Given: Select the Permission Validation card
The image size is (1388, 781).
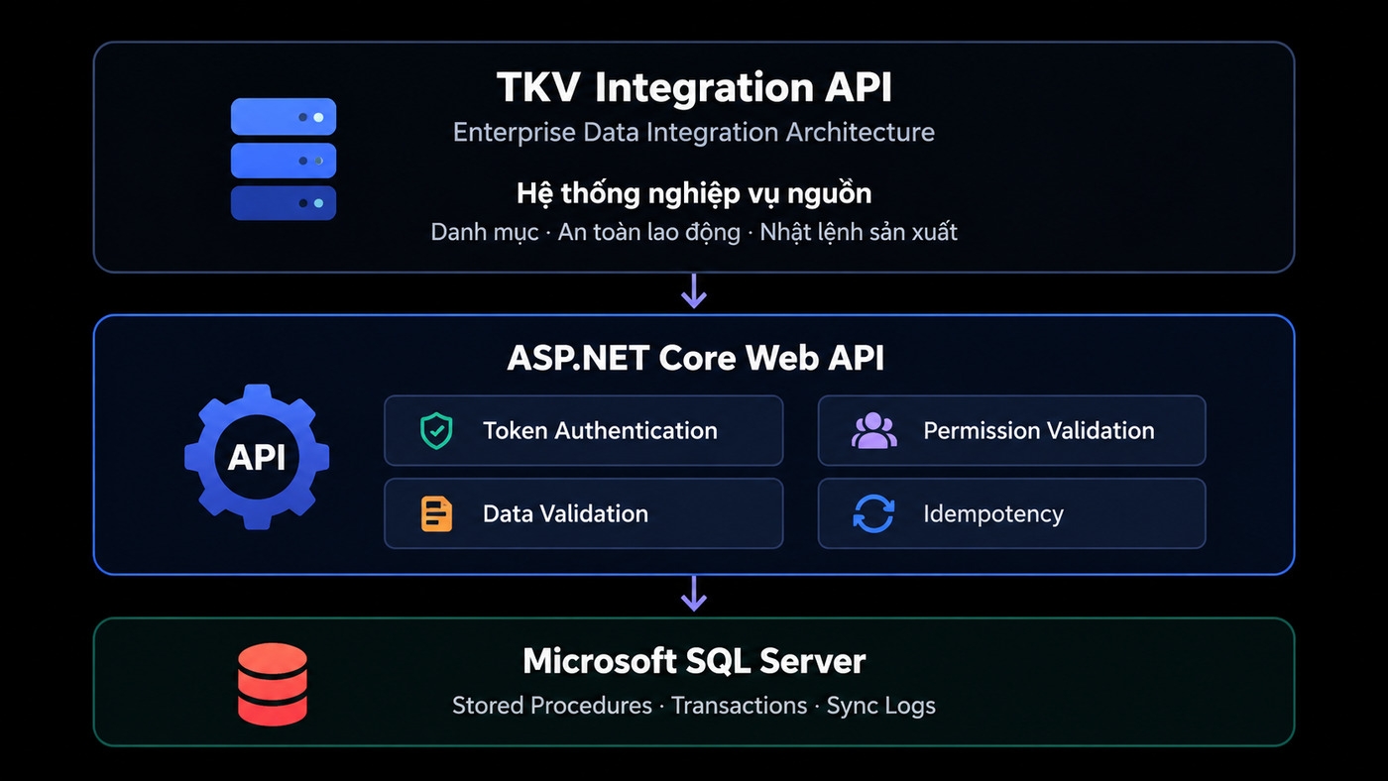Looking at the screenshot, I should tap(1011, 431).
